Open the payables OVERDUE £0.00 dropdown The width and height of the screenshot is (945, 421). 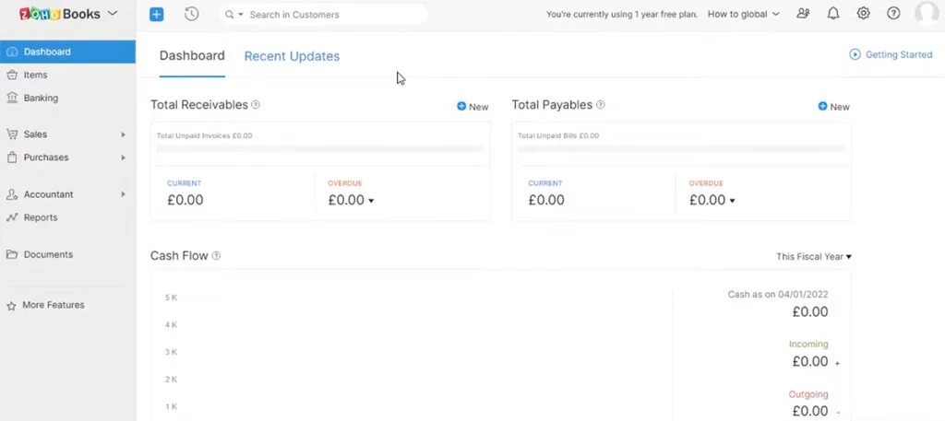coord(712,200)
